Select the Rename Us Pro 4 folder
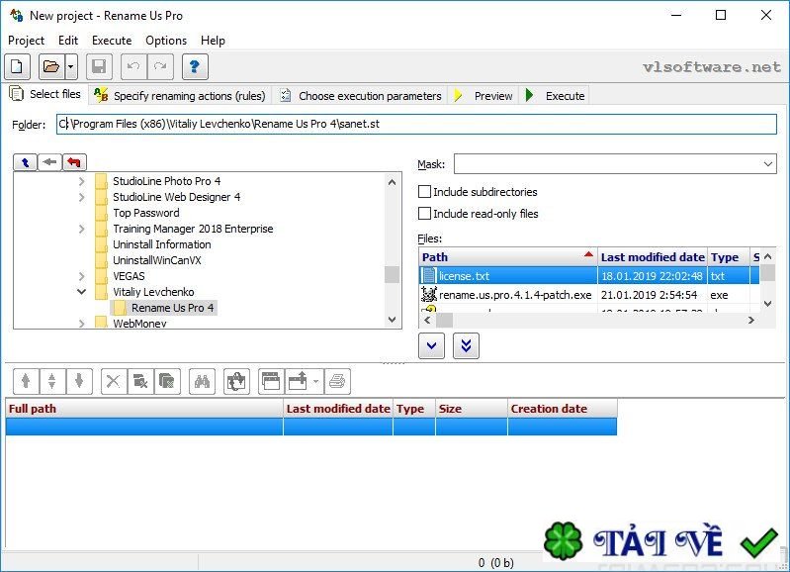790x572 pixels. coord(173,308)
